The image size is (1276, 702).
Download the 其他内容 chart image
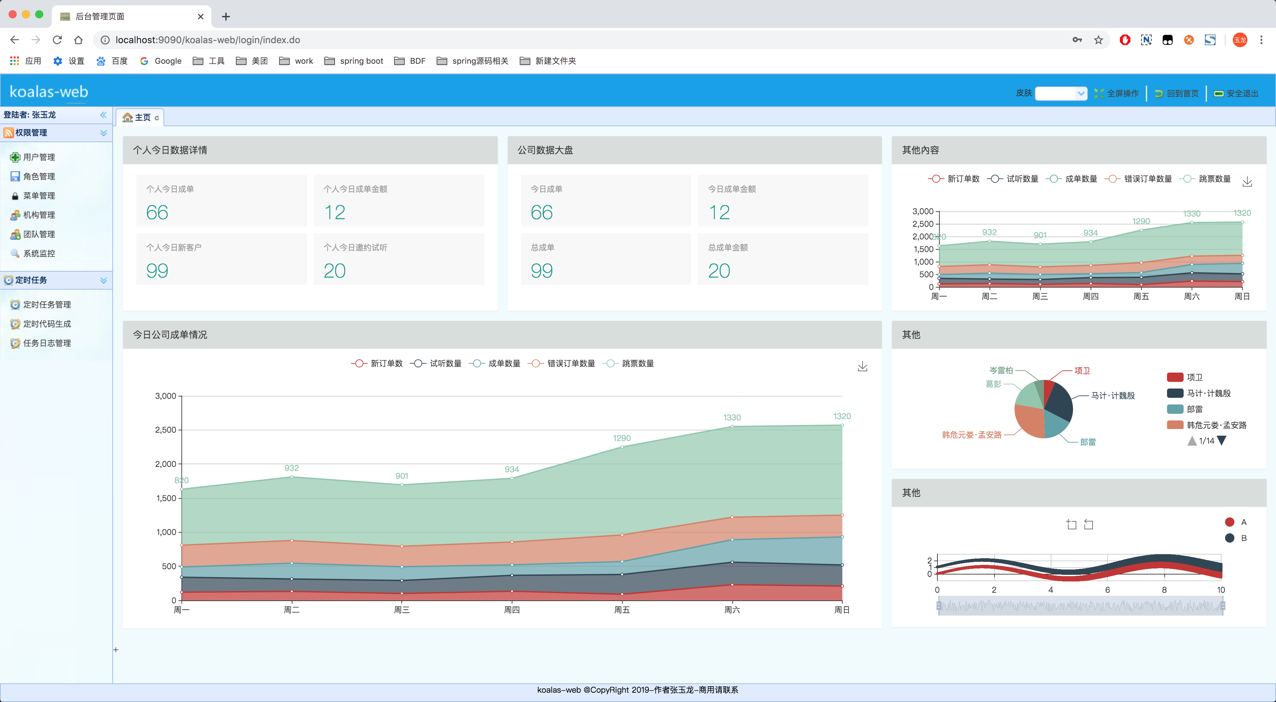(x=1247, y=182)
